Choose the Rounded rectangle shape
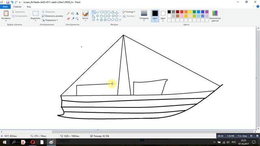Viewport: 260px width, 146px height. point(109,12)
